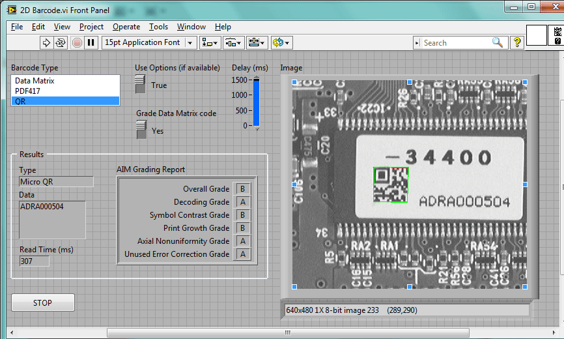Viewport: 564px width, 339px height.
Task: Open the Reorder objects toolbar menu
Action: coord(281,42)
